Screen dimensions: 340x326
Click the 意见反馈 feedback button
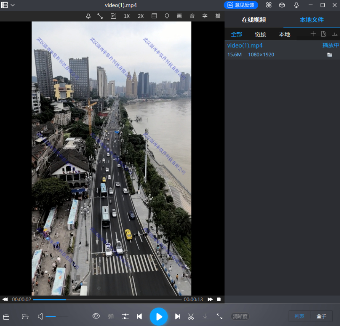(241, 5)
